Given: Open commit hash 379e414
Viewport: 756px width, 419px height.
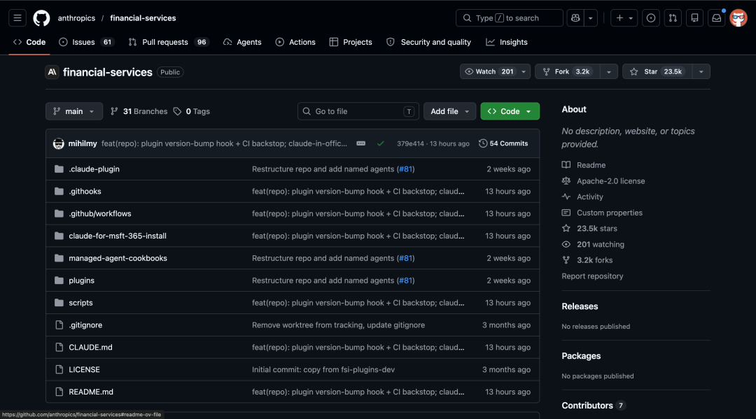Looking at the screenshot, I should 410,143.
